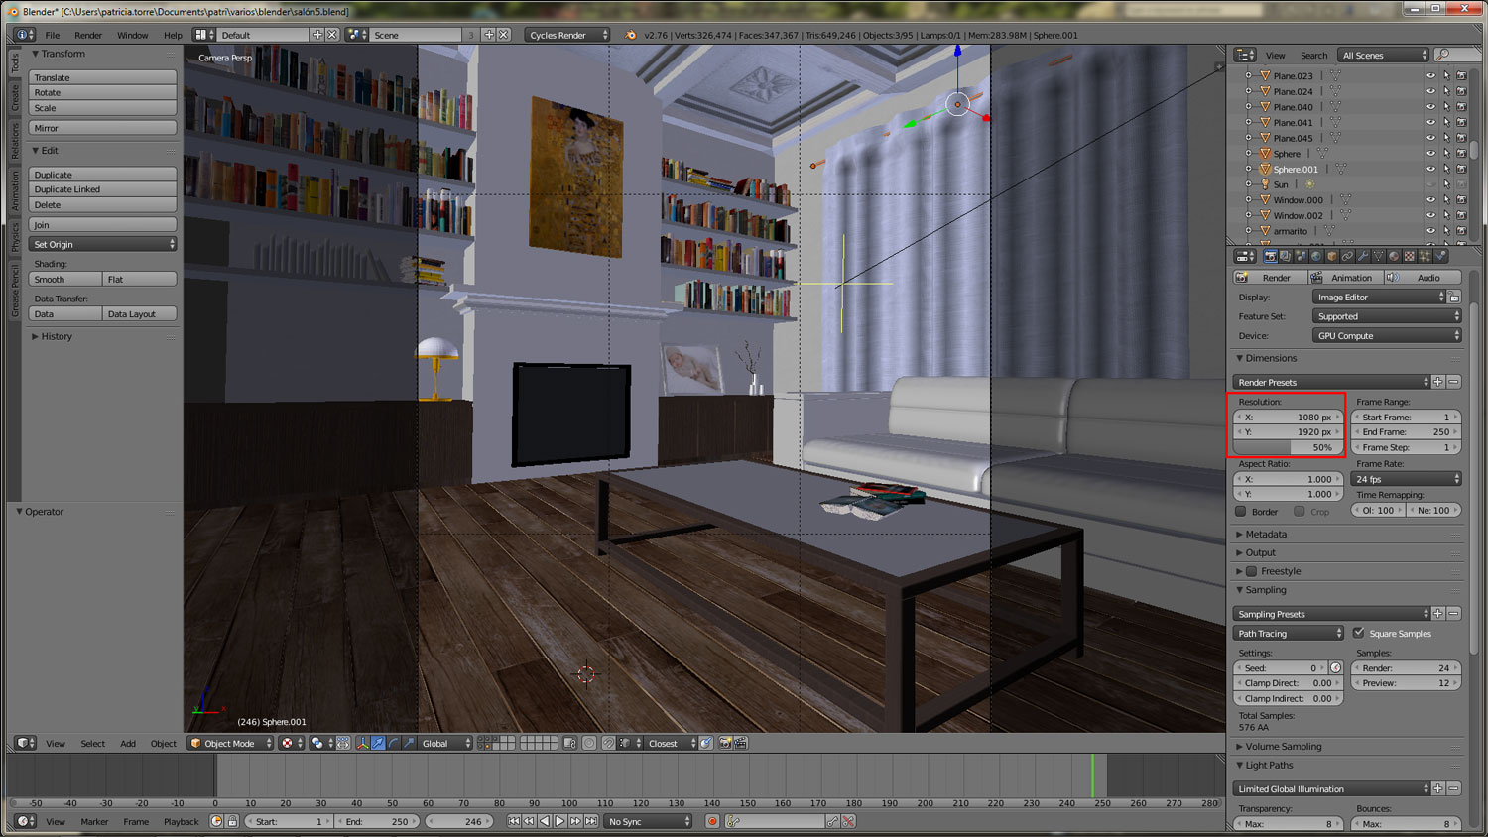Image resolution: width=1488 pixels, height=837 pixels.
Task: Open the Texture checkered properties icon
Action: pyautogui.click(x=1409, y=256)
